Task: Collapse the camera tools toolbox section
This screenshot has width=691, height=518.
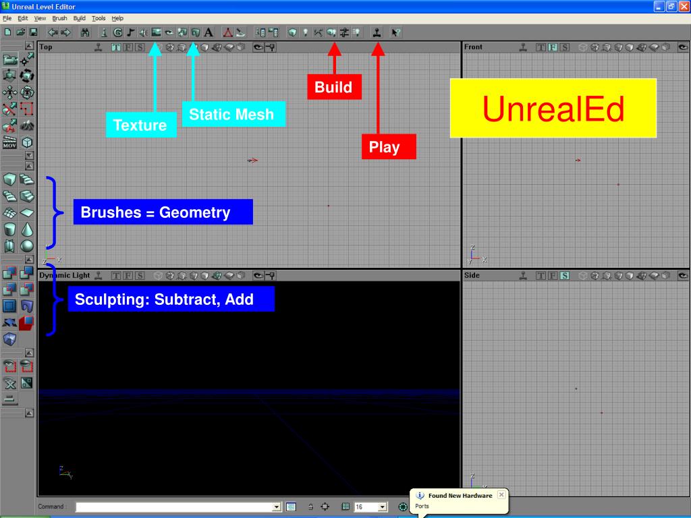Action: (x=29, y=46)
